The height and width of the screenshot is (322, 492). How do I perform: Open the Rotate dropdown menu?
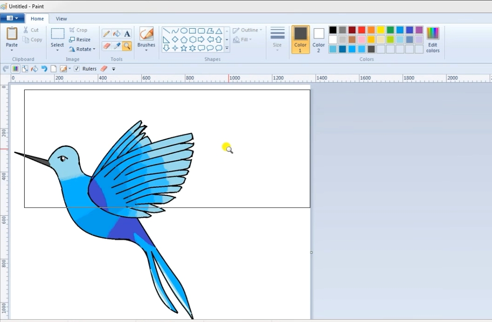coord(94,49)
